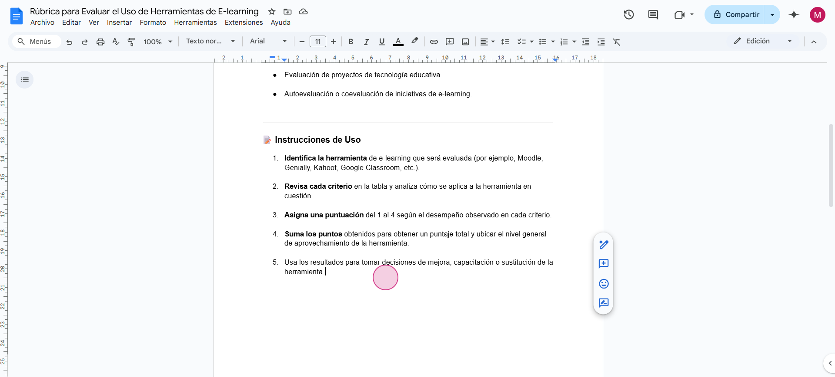Show the document outline
The image size is (835, 377).
25,79
